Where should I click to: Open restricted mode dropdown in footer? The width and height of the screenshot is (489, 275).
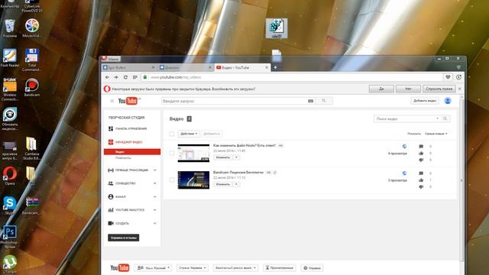[x=235, y=268]
